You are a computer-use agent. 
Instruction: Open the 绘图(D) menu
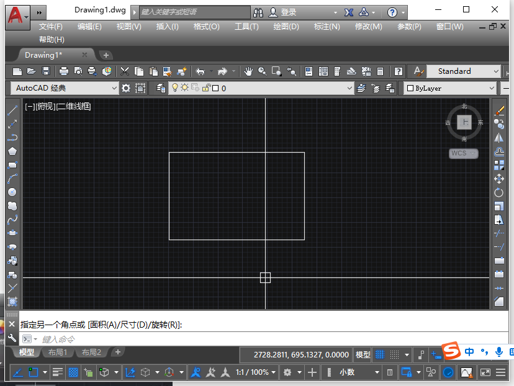click(286, 27)
